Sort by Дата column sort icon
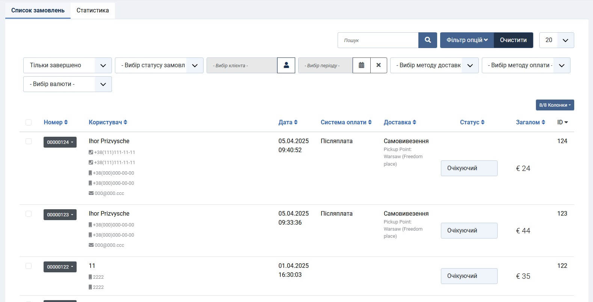The height and width of the screenshot is (302, 593). [296, 122]
